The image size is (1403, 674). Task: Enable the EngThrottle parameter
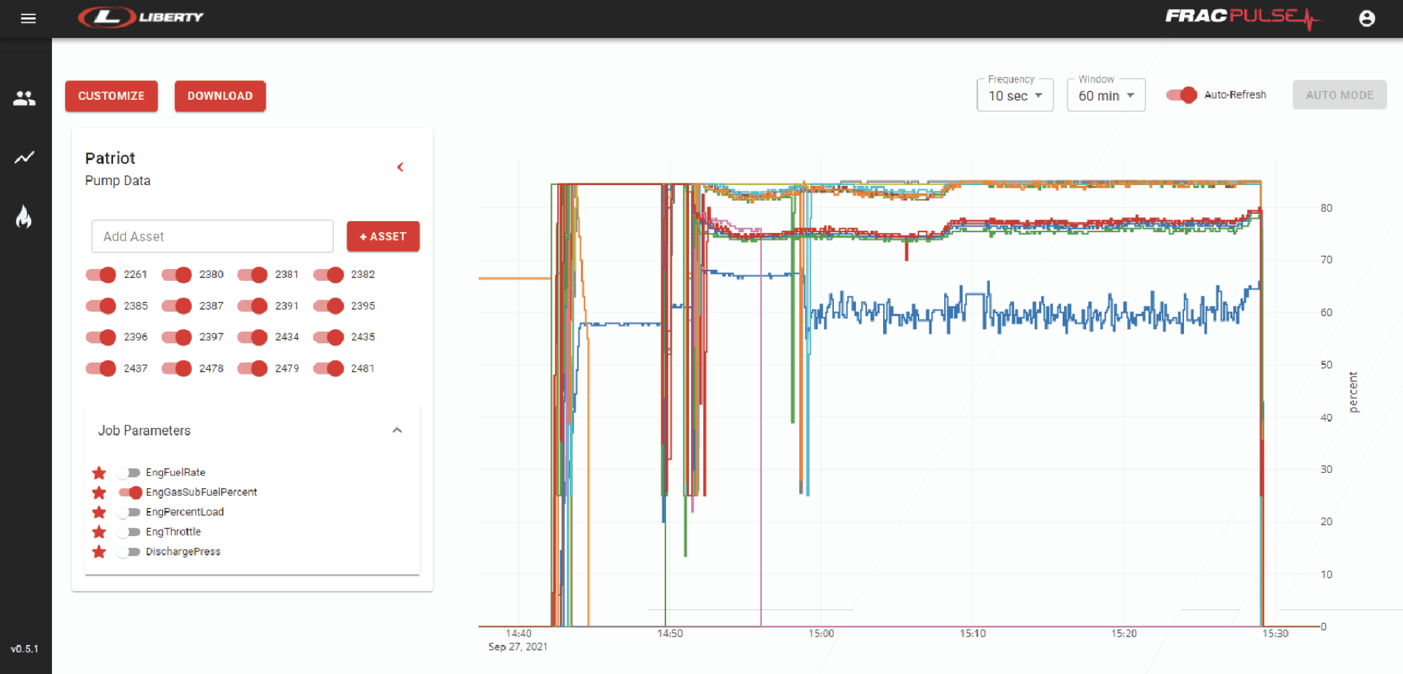(129, 532)
